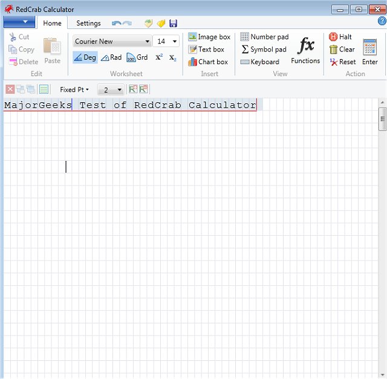387x379 pixels.
Task: Insert a Chart box
Action: click(208, 62)
